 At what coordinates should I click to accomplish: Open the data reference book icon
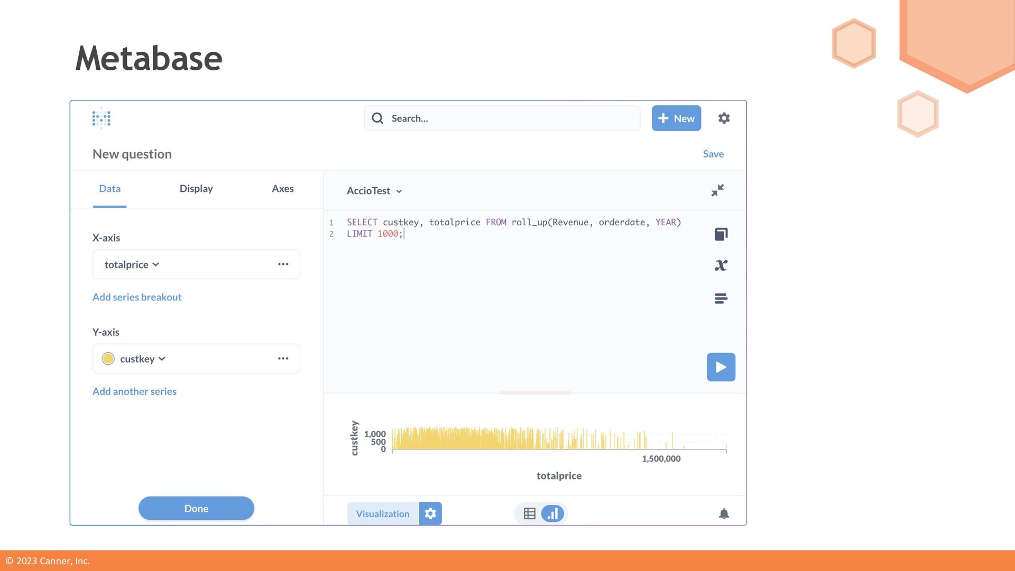721,234
